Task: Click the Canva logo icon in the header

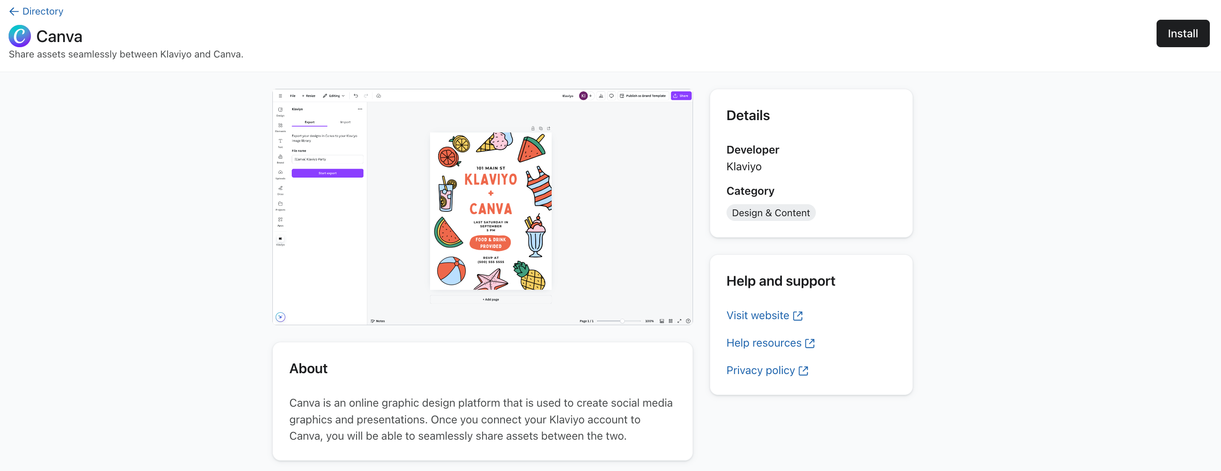Action: point(19,36)
